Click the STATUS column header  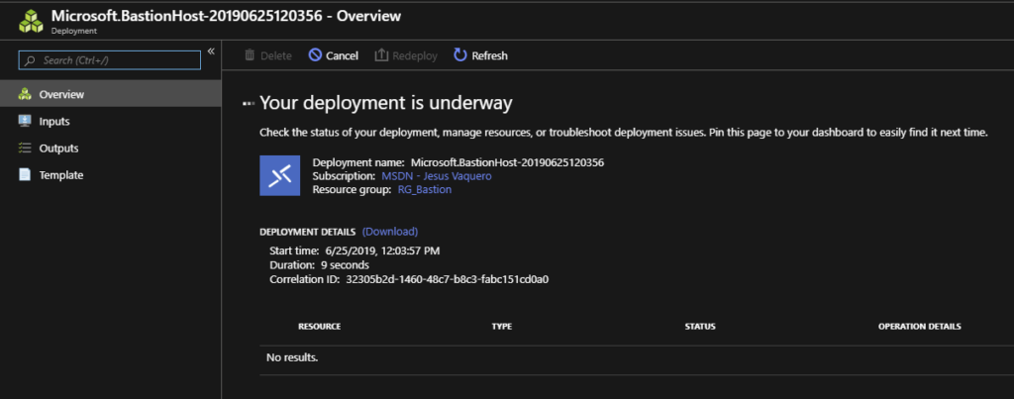click(x=699, y=326)
